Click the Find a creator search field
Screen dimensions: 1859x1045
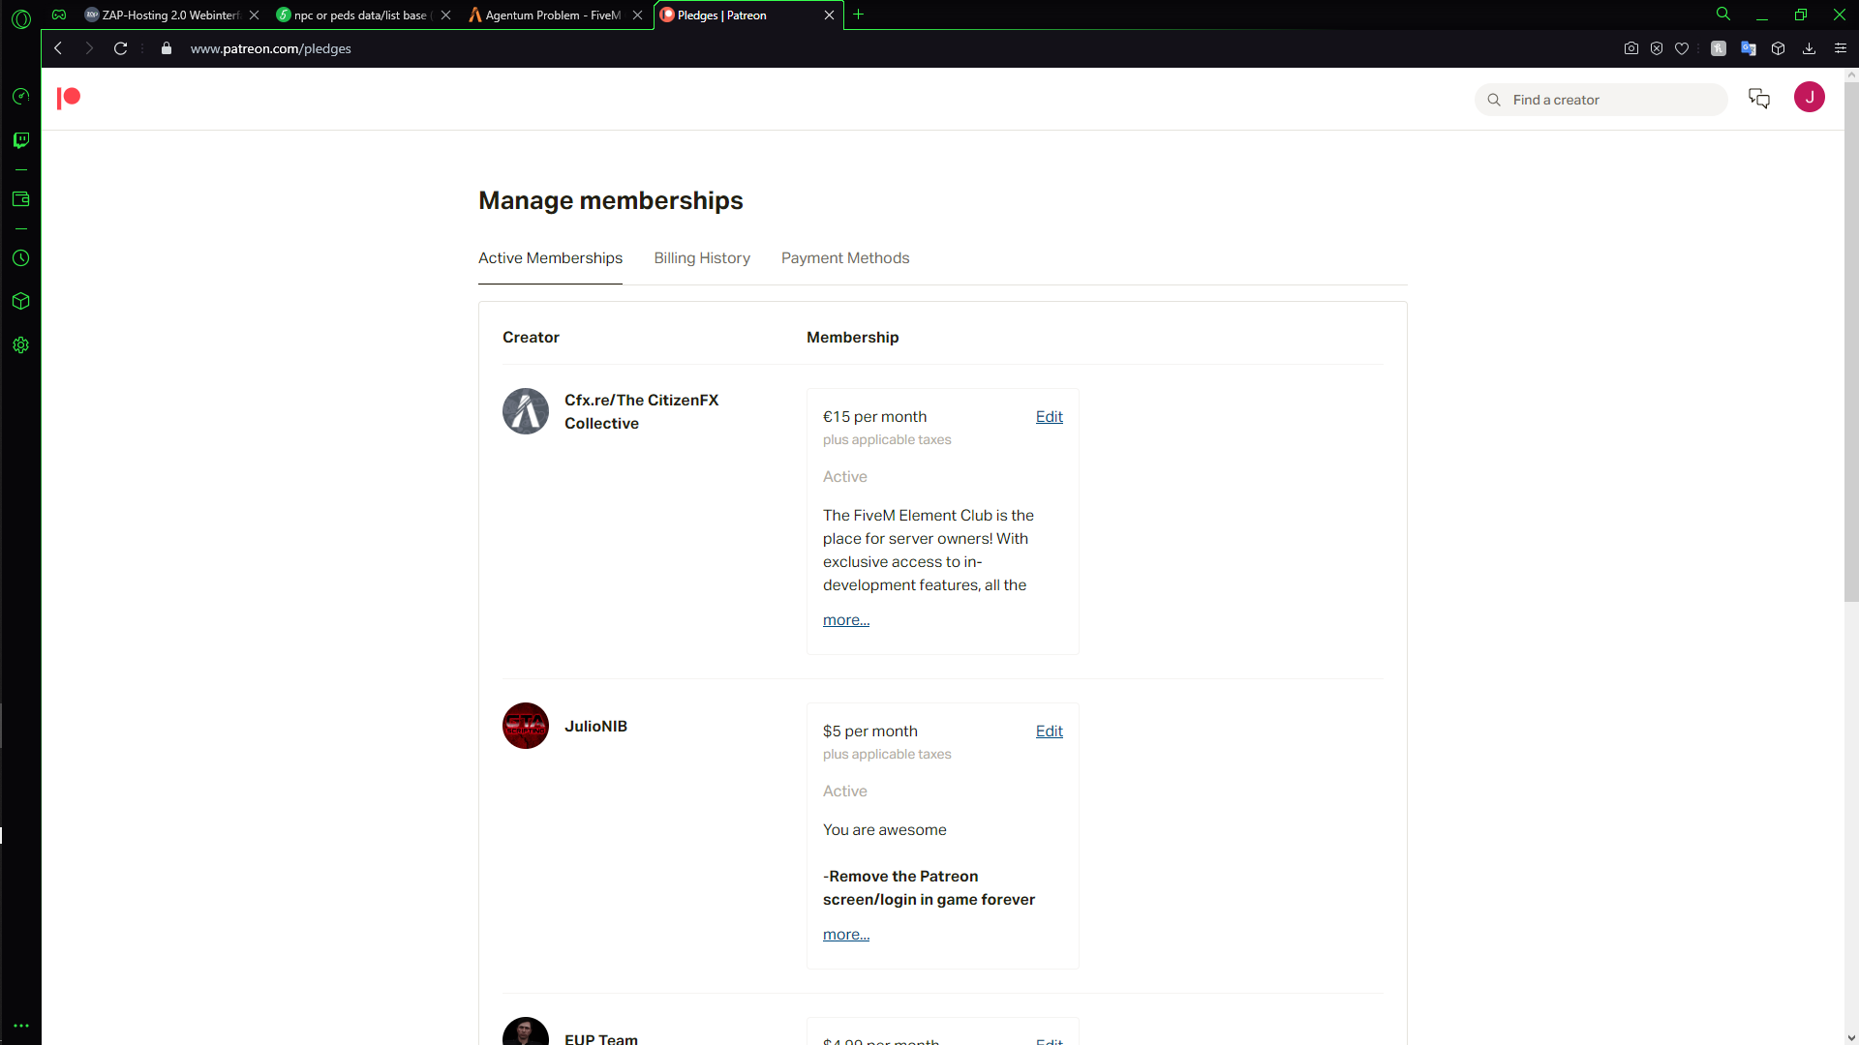pos(1601,99)
